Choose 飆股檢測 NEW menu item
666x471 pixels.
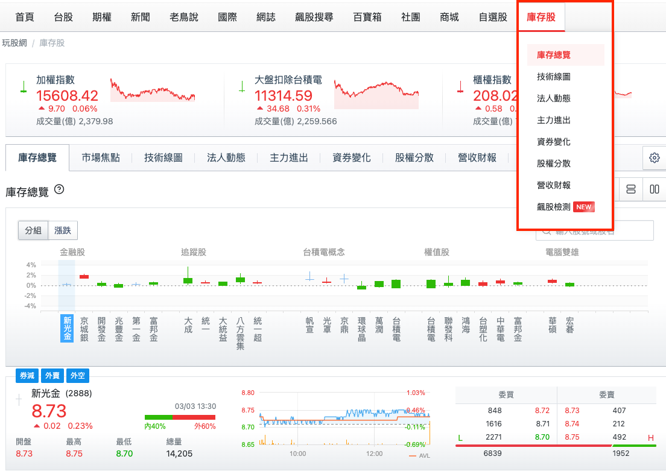tap(556, 206)
